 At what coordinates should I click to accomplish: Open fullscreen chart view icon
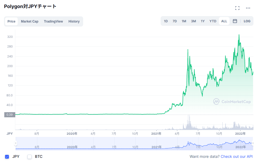pyautogui.click(x=237, y=8)
